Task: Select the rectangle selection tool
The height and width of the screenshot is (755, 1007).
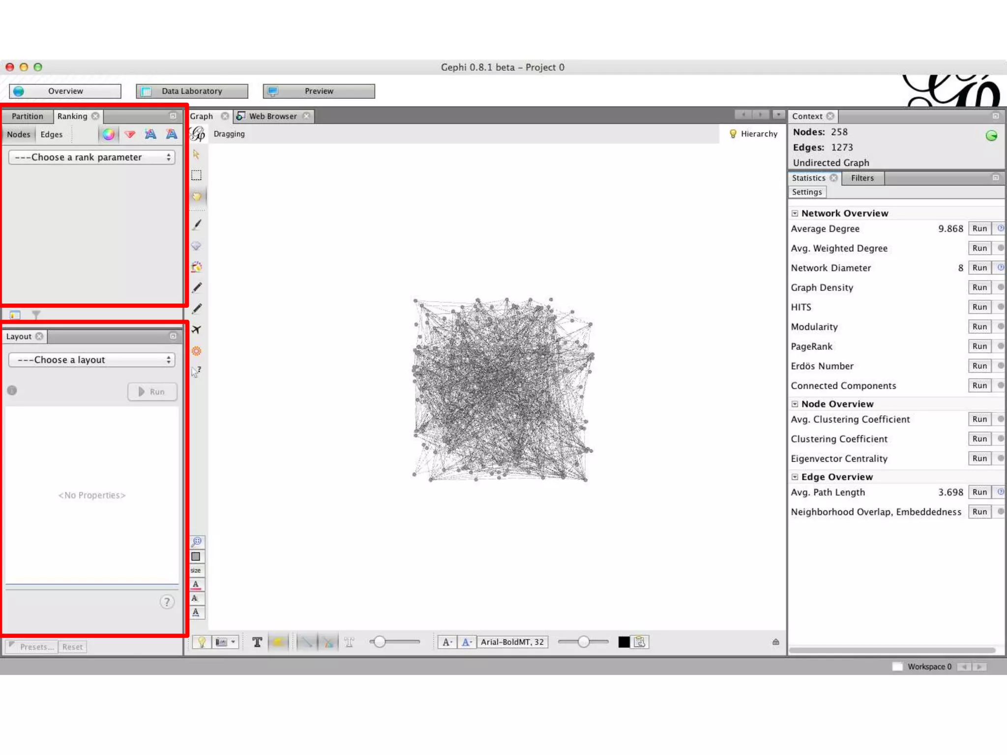Action: click(x=196, y=175)
